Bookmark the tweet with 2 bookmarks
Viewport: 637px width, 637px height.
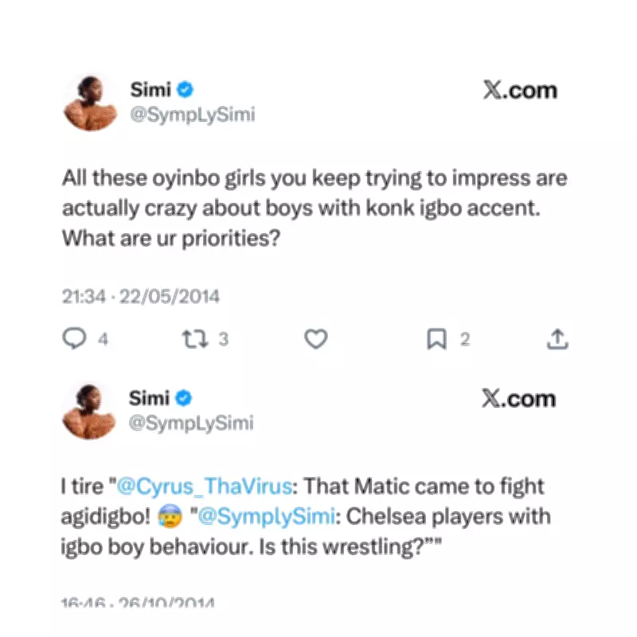pos(436,338)
